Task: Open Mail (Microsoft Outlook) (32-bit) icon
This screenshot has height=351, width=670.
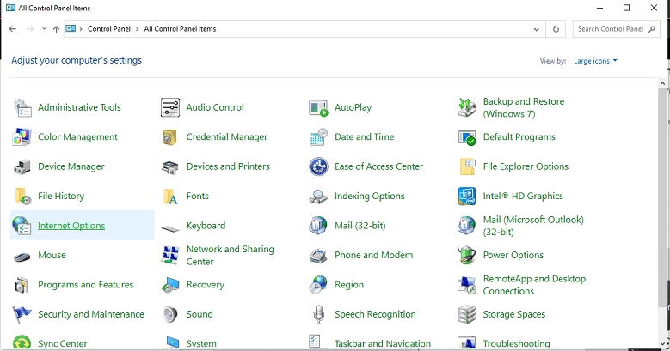Action: click(x=467, y=226)
